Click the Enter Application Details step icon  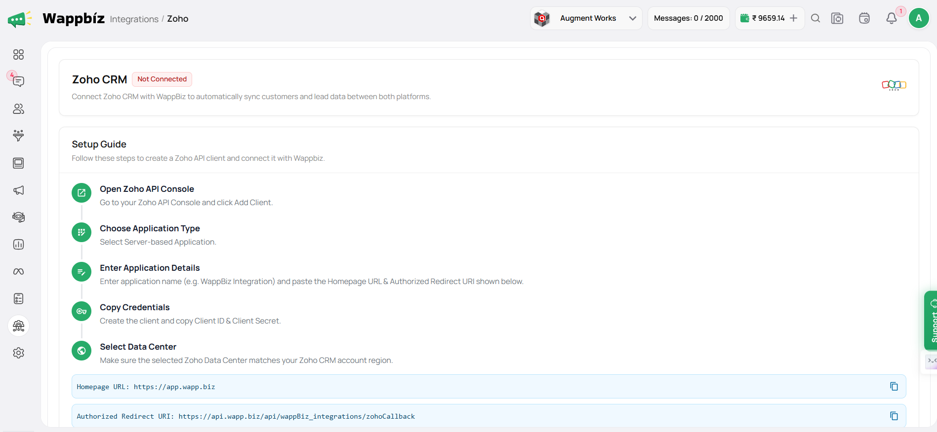pyautogui.click(x=81, y=272)
